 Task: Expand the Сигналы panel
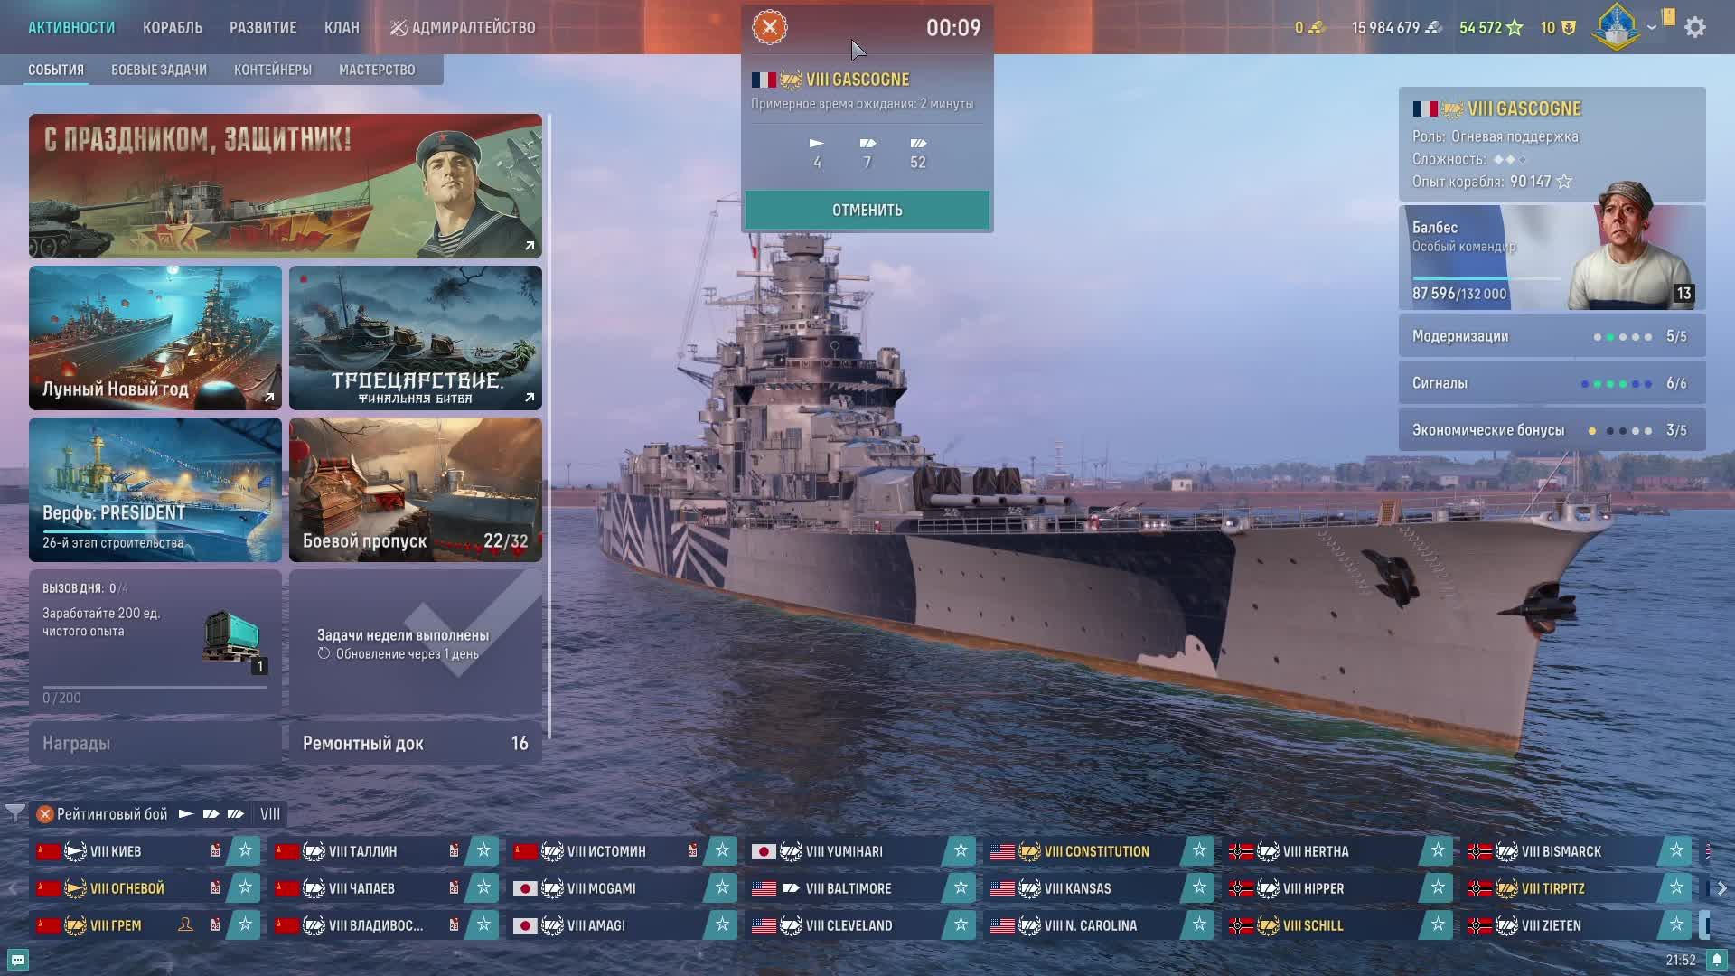click(1552, 383)
